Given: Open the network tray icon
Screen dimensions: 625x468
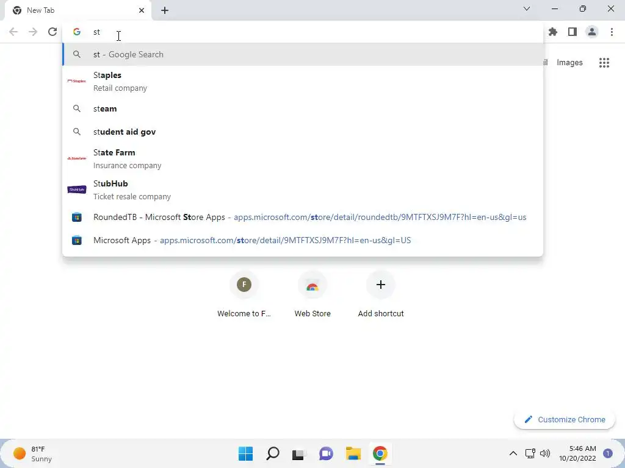Looking at the screenshot, I should (530, 453).
